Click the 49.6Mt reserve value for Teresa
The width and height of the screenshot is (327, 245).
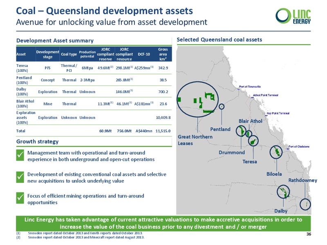(105, 68)
